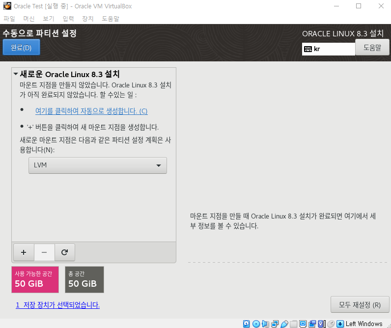Close the Oracle VM VirtualBox window
Screen dimensions: 391x328
pyautogui.click(x=381, y=6)
